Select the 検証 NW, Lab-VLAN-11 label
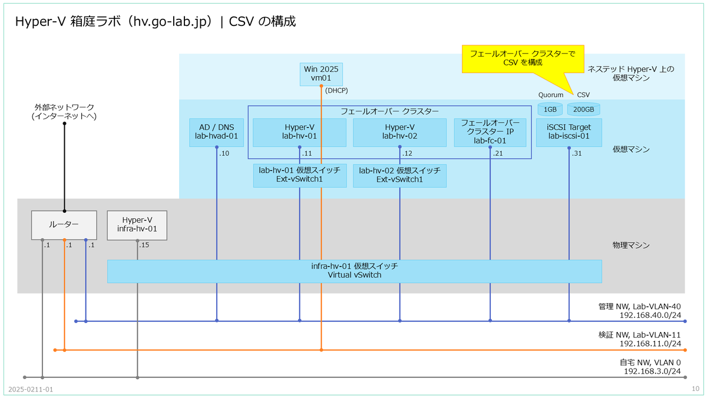Screen dimensions: 707x398 coord(640,334)
